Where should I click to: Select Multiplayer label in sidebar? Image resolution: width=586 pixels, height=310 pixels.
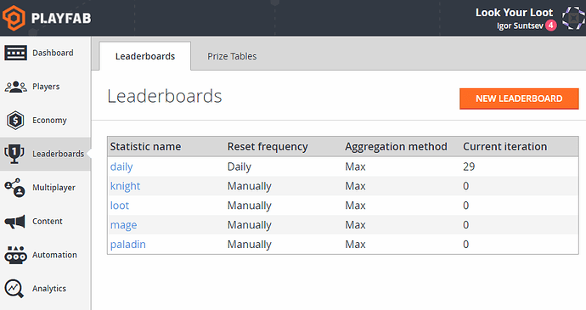pos(54,188)
